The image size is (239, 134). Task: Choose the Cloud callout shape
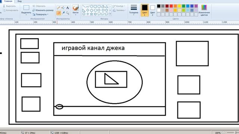(107, 14)
